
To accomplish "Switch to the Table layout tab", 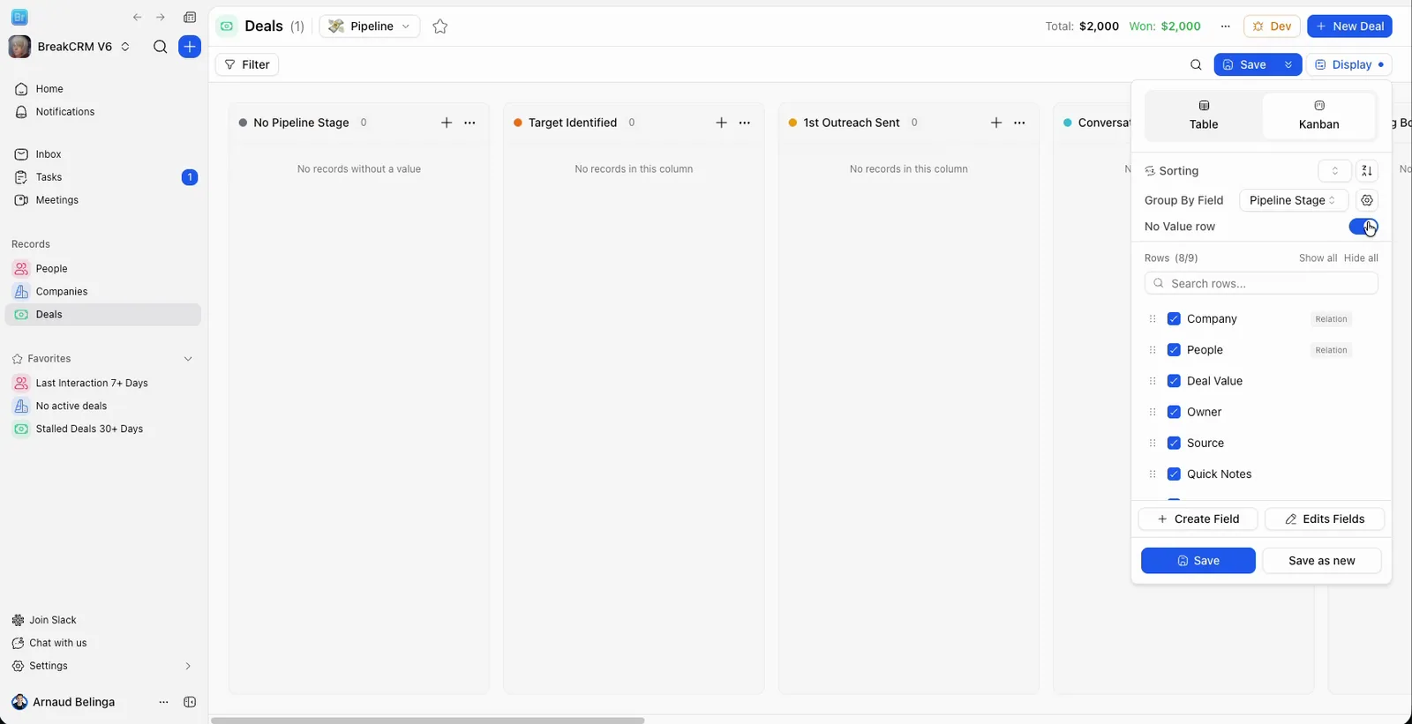I will coord(1203,116).
